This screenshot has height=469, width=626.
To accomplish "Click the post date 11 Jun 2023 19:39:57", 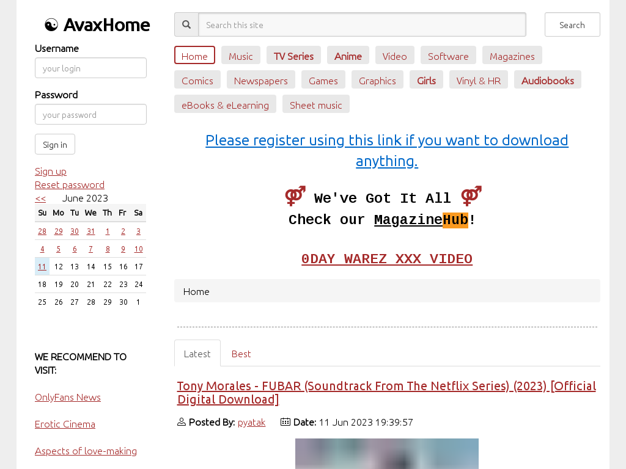I will coord(366,422).
